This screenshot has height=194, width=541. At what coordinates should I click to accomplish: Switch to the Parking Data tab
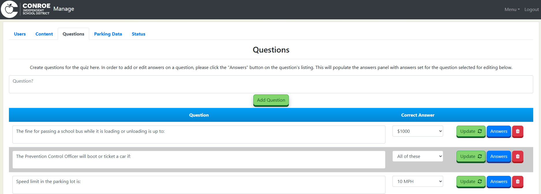point(108,34)
